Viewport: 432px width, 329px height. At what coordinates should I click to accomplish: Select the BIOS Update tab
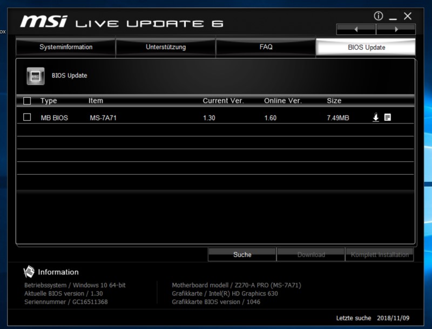coord(366,47)
